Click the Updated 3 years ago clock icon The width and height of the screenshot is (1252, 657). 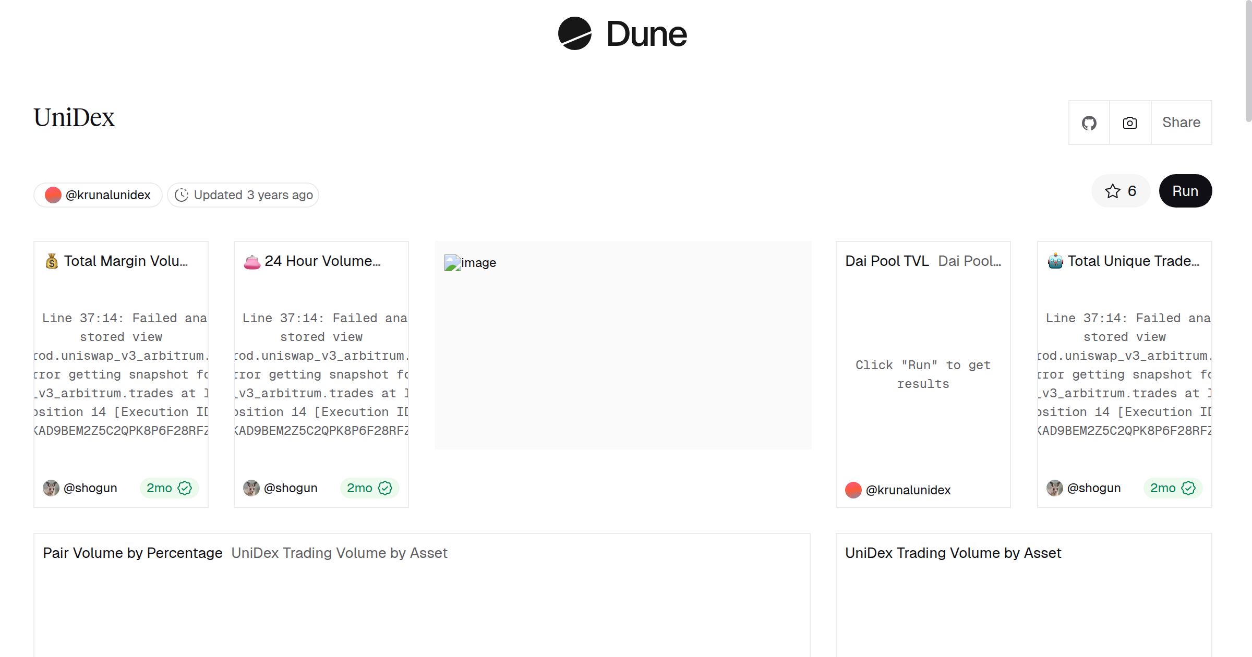182,195
